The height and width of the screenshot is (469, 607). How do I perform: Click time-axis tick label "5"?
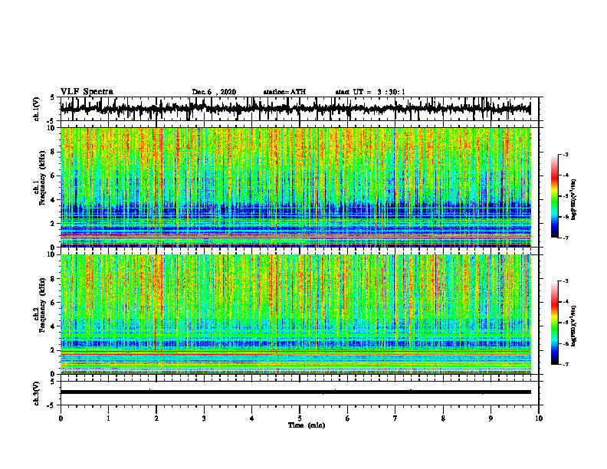coord(300,418)
